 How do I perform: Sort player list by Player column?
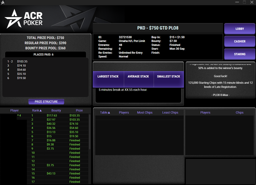pos(14,110)
